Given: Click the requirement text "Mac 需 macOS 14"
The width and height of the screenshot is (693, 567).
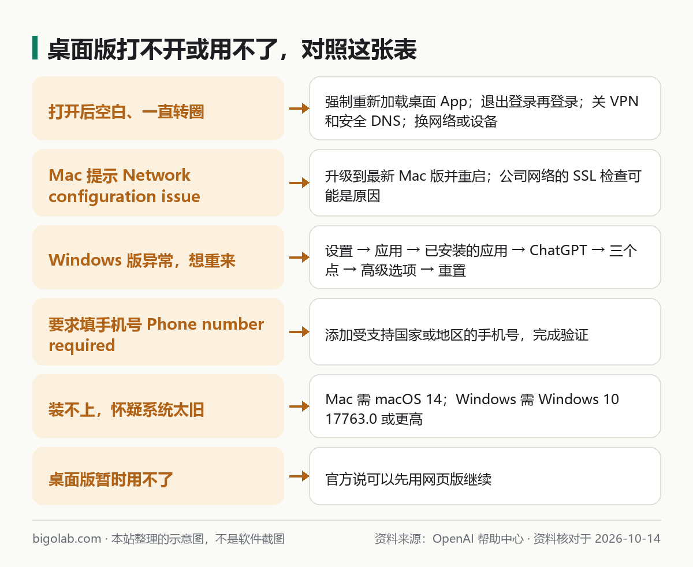Looking at the screenshot, I should tap(383, 399).
